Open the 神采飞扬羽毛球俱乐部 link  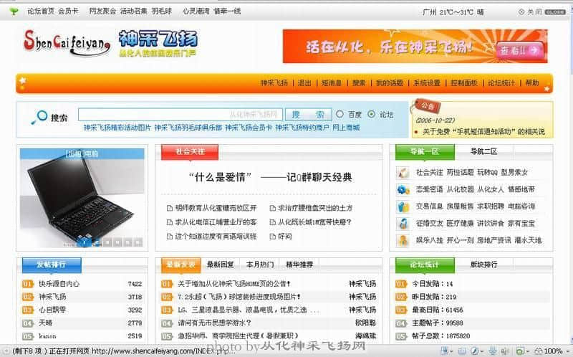coord(188,128)
